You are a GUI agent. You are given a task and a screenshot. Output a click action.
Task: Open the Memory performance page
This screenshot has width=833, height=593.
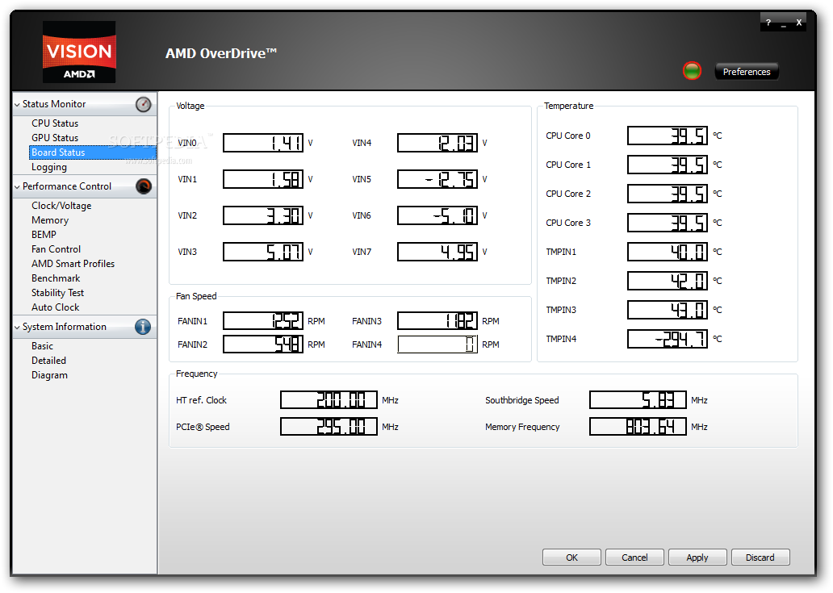[50, 220]
